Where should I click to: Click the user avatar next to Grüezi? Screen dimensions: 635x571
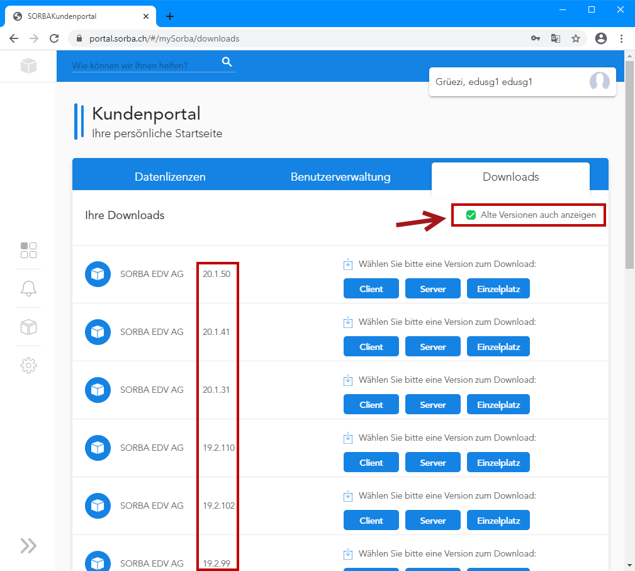coord(599,82)
